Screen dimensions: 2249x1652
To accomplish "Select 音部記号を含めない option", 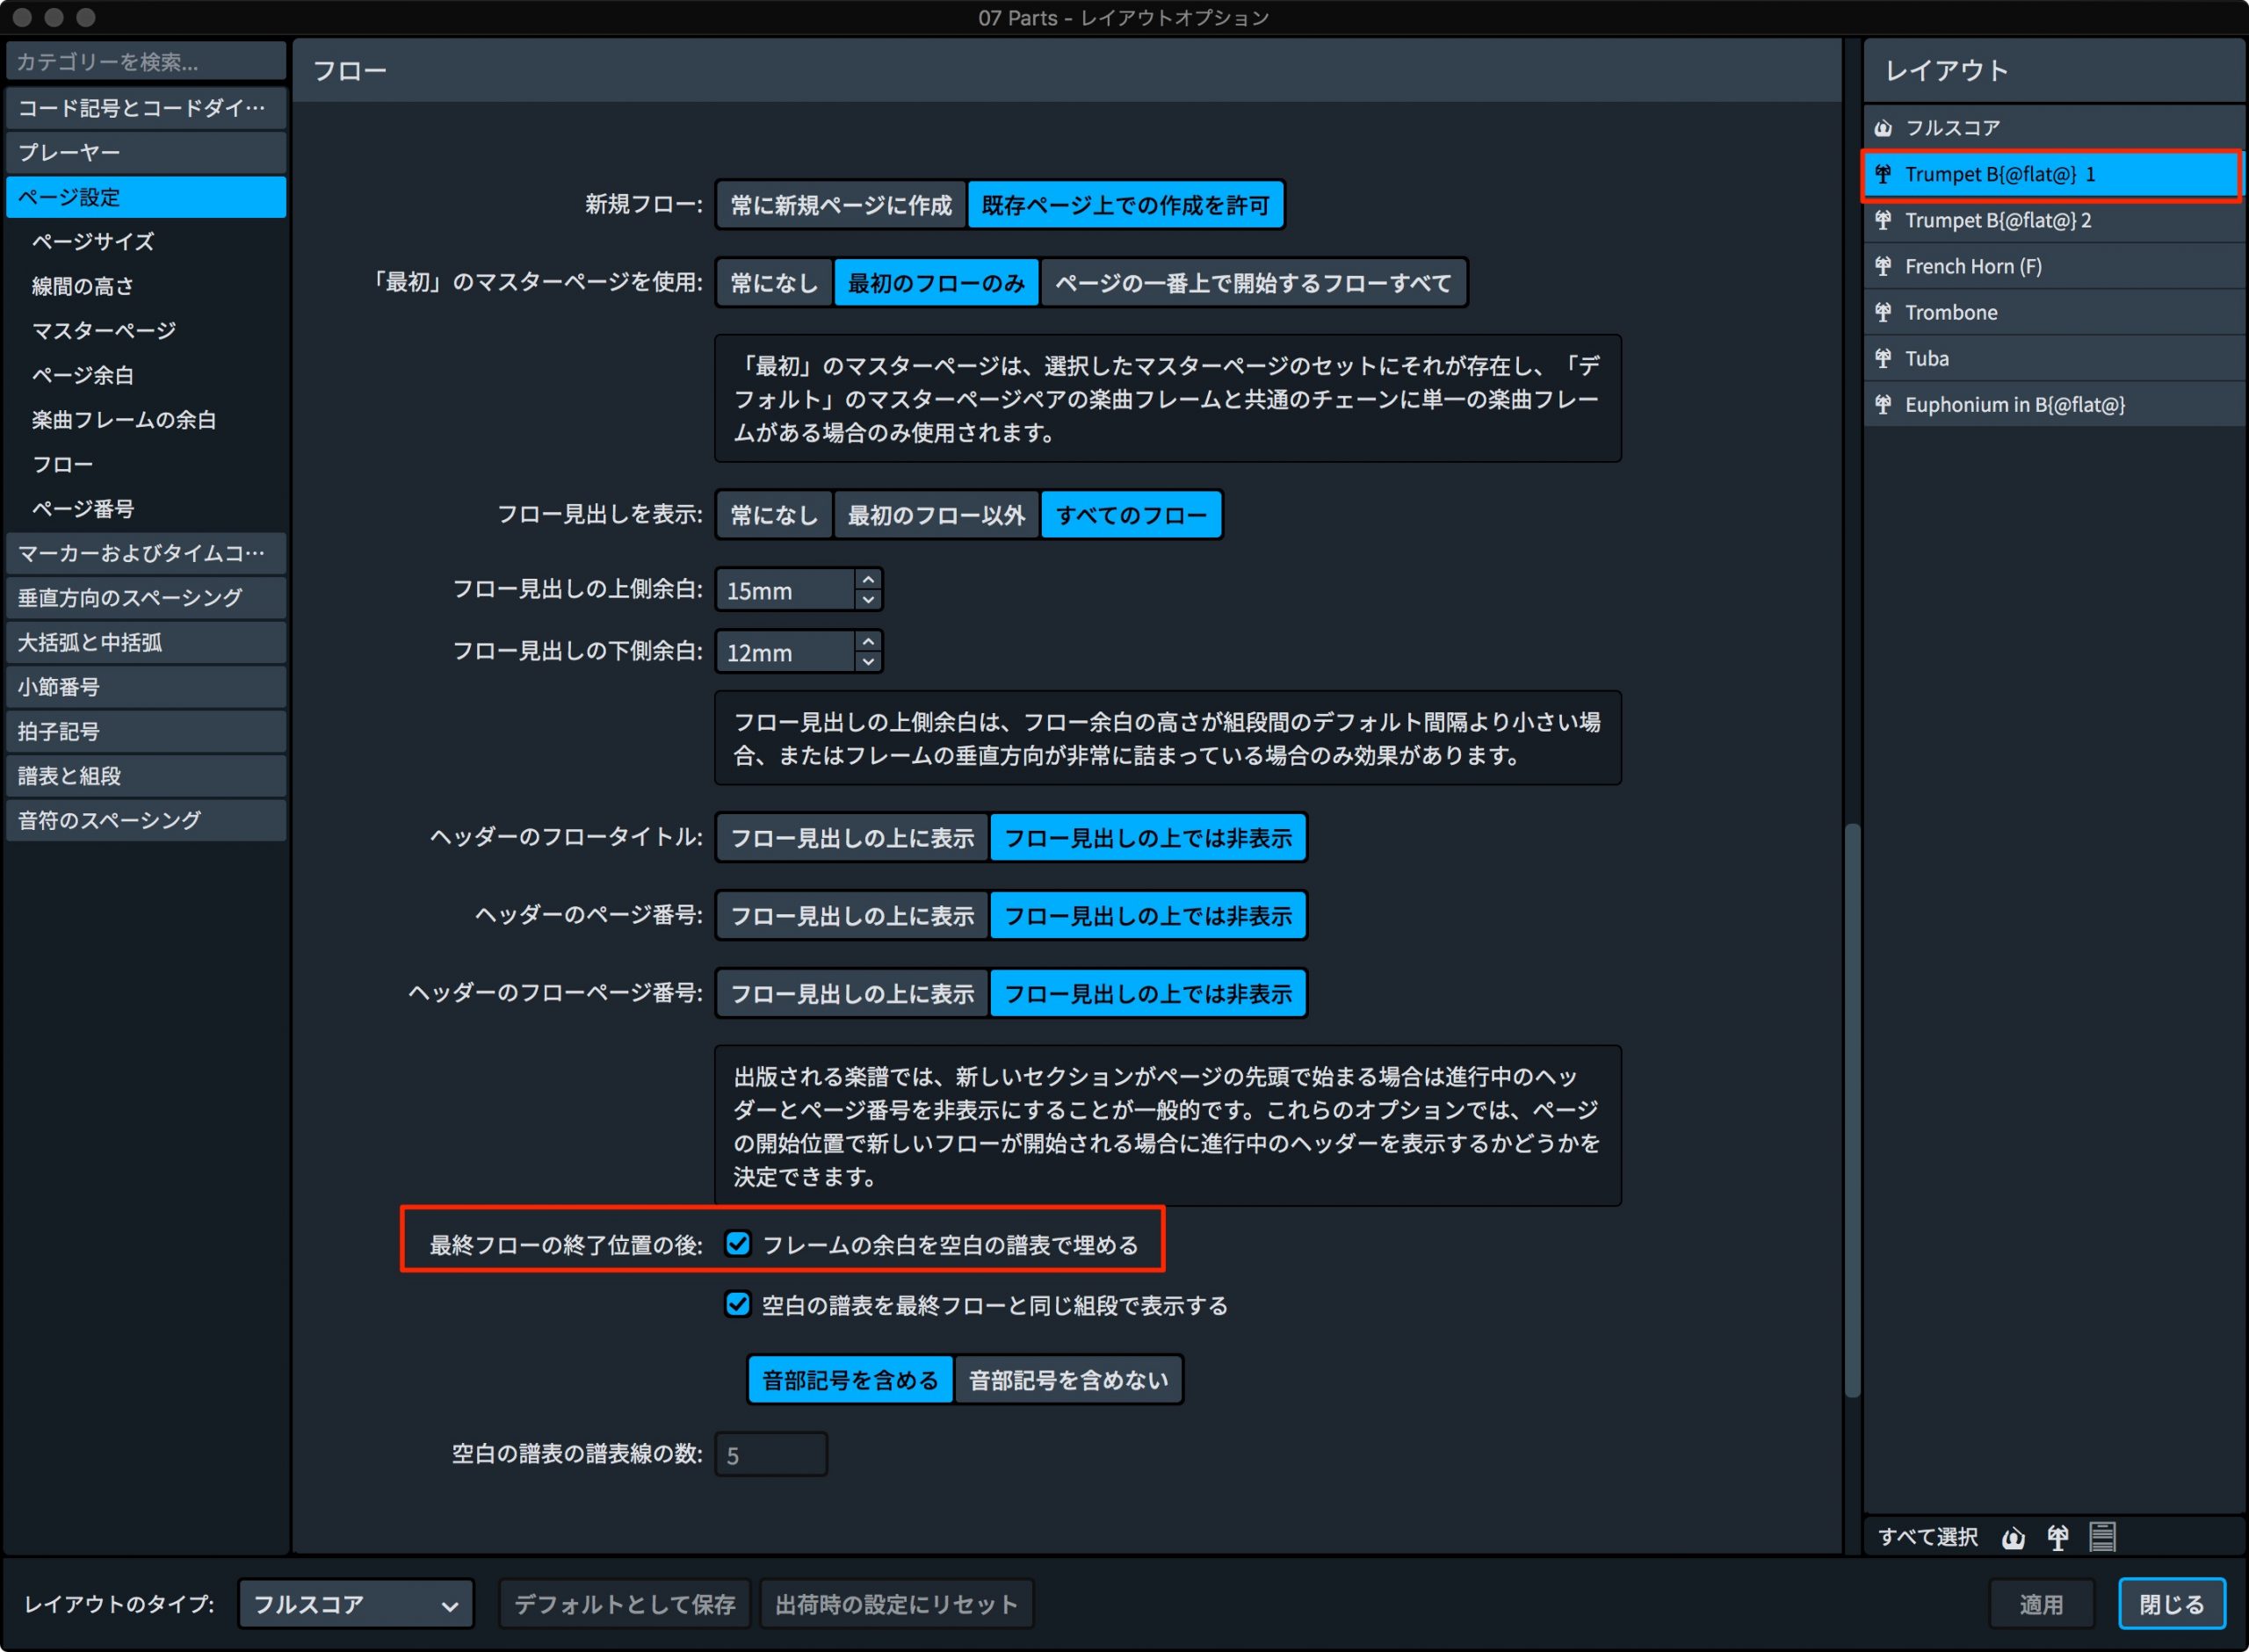I will (1068, 1380).
